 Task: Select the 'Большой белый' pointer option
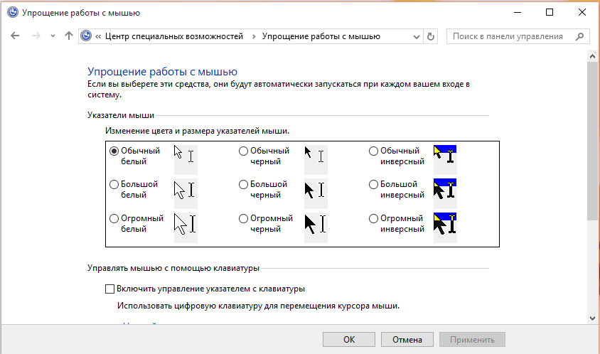114,185
